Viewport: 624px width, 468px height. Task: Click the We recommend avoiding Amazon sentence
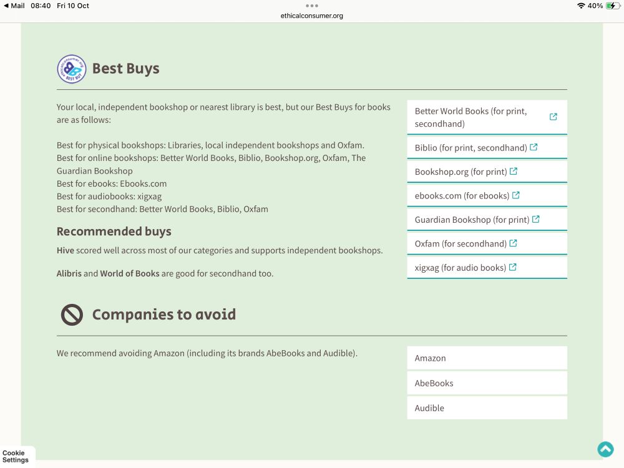(x=207, y=353)
